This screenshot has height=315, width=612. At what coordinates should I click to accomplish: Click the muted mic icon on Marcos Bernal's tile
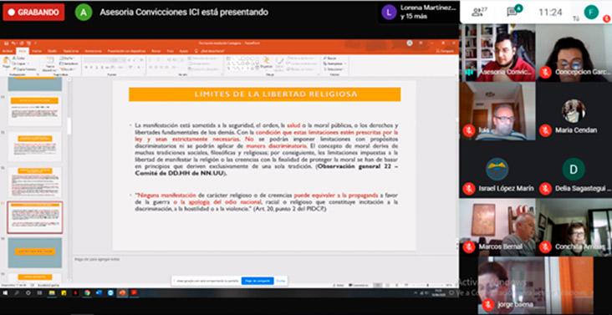469,246
